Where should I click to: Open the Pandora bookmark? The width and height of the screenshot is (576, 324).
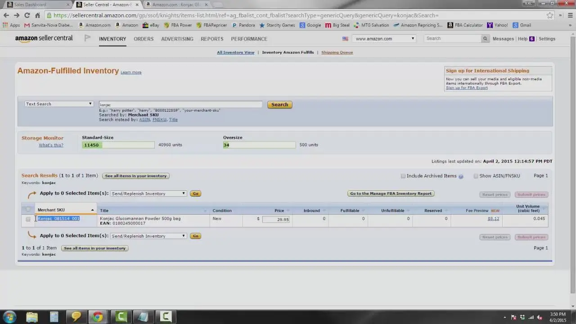click(243, 25)
